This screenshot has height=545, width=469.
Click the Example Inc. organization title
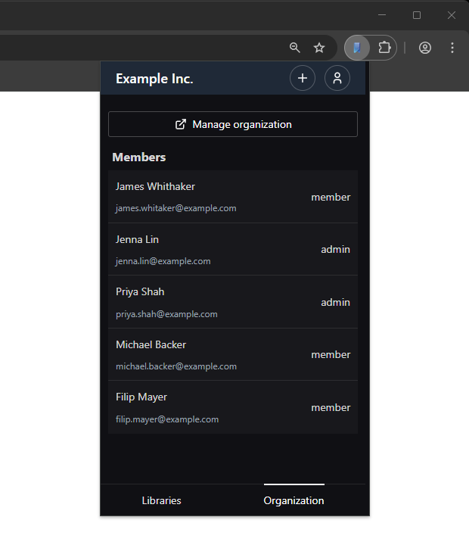point(154,79)
